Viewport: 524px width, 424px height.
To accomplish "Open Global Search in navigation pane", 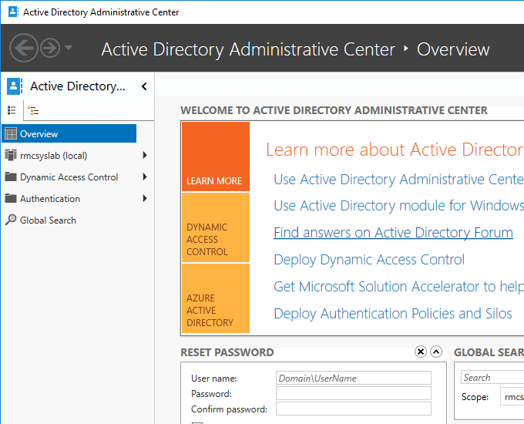I will (x=48, y=220).
